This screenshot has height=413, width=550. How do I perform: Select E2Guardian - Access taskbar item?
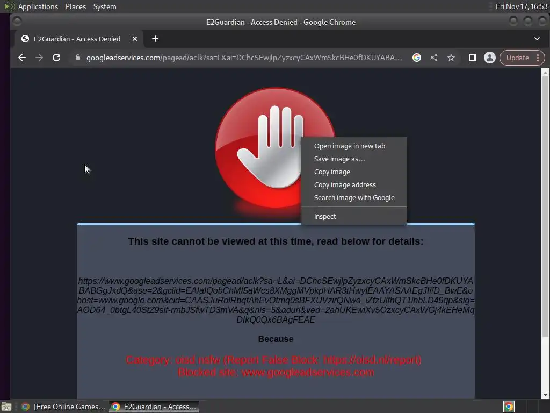[154, 407]
